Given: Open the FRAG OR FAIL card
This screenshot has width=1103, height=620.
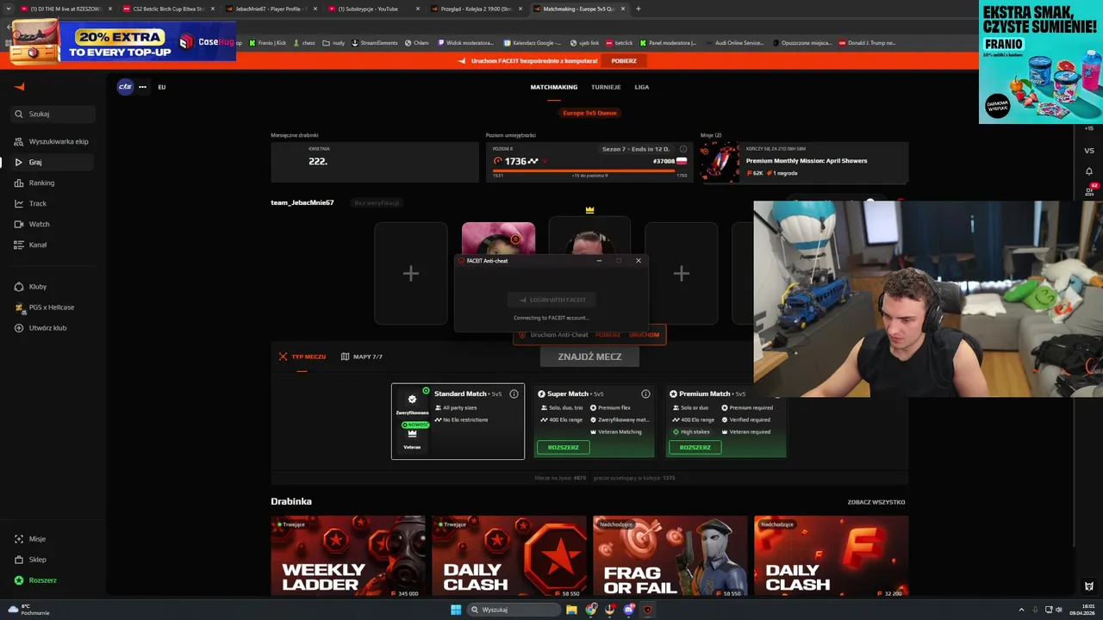Looking at the screenshot, I should pos(670,555).
